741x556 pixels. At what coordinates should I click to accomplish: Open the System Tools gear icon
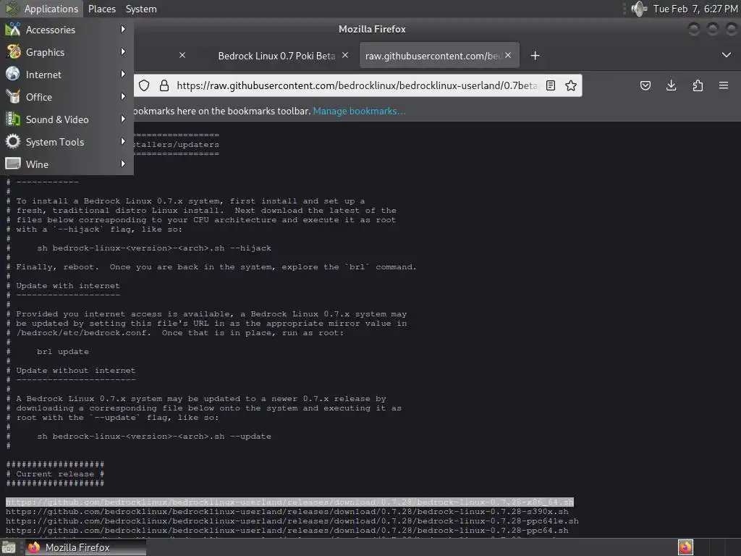coord(13,142)
